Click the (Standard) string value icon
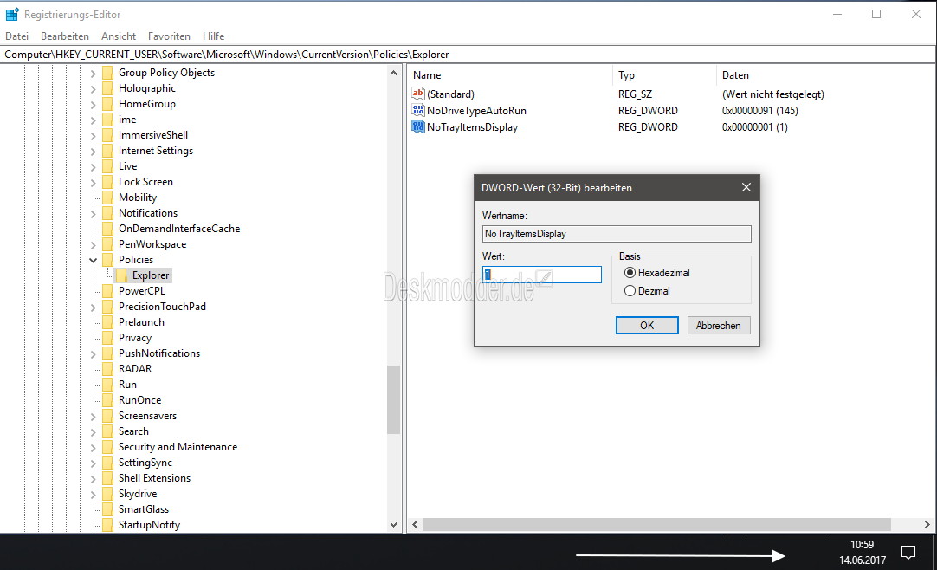The height and width of the screenshot is (570, 937). click(417, 94)
